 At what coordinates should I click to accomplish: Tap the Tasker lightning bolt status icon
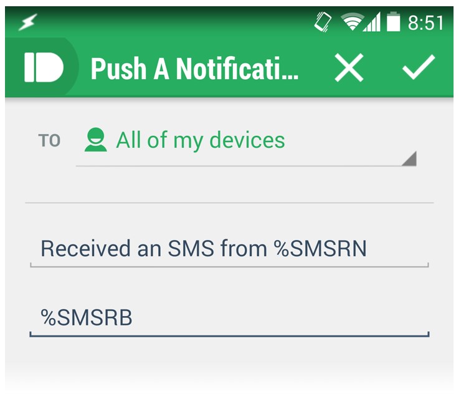pyautogui.click(x=27, y=22)
